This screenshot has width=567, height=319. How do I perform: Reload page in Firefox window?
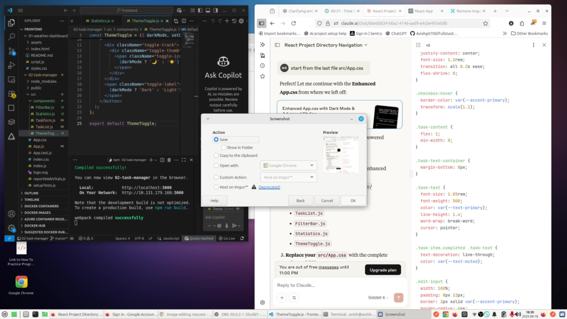[x=294, y=23]
